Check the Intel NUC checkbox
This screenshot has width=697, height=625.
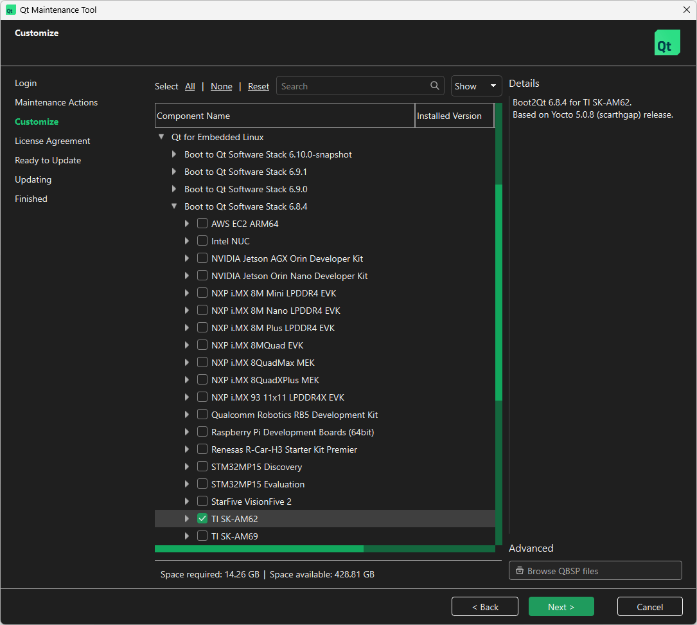pos(202,241)
